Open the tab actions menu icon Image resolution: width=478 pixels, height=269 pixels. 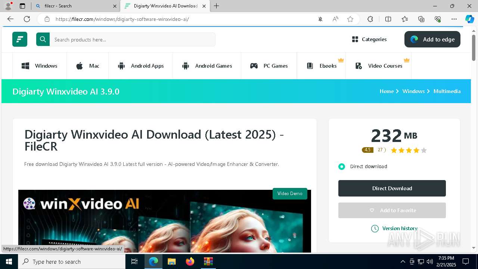point(22,6)
